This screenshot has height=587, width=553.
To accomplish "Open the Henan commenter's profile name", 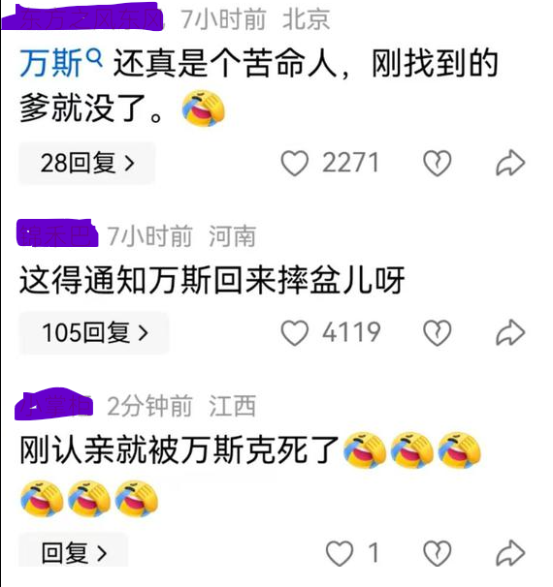I will (57, 232).
